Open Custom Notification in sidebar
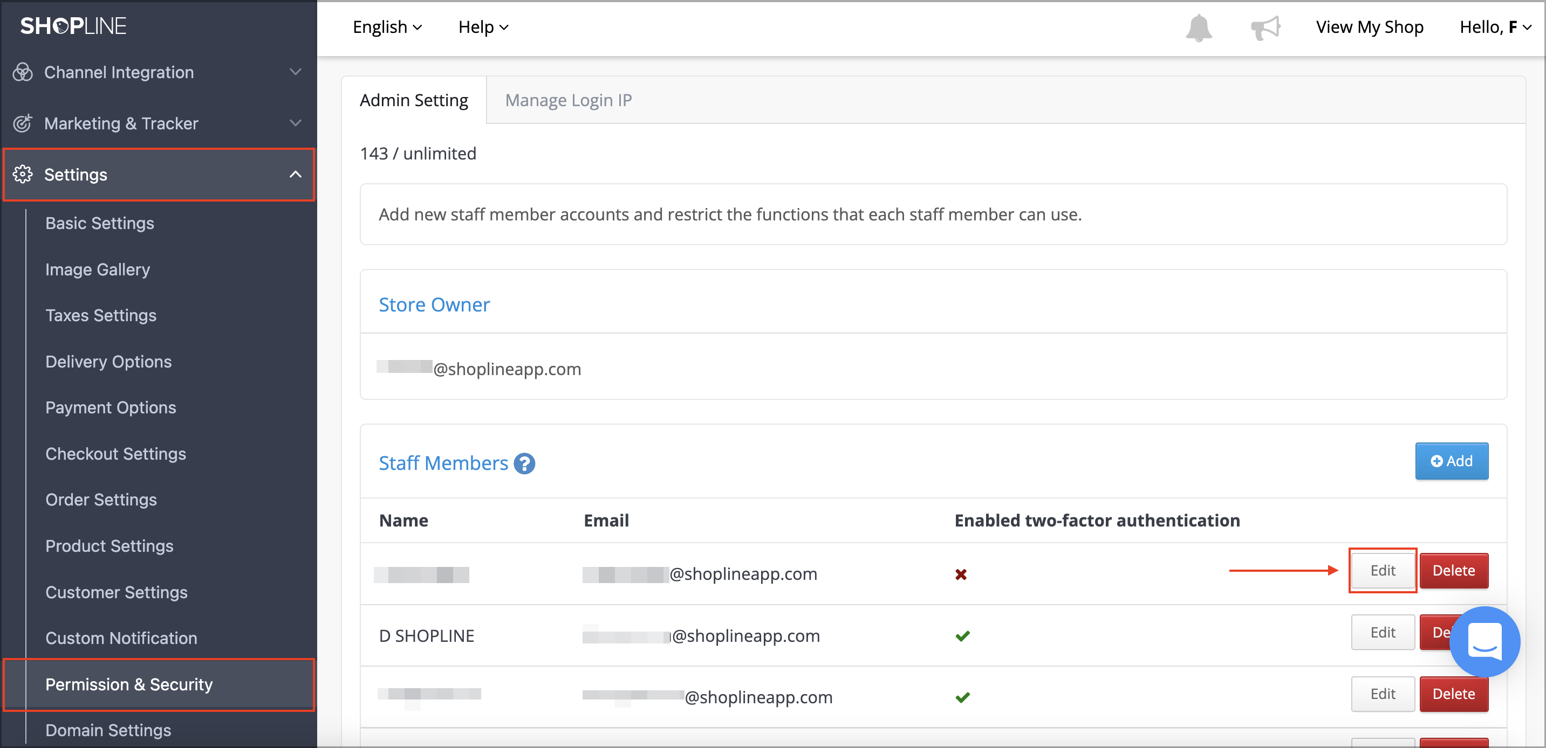This screenshot has width=1546, height=748. [x=121, y=638]
